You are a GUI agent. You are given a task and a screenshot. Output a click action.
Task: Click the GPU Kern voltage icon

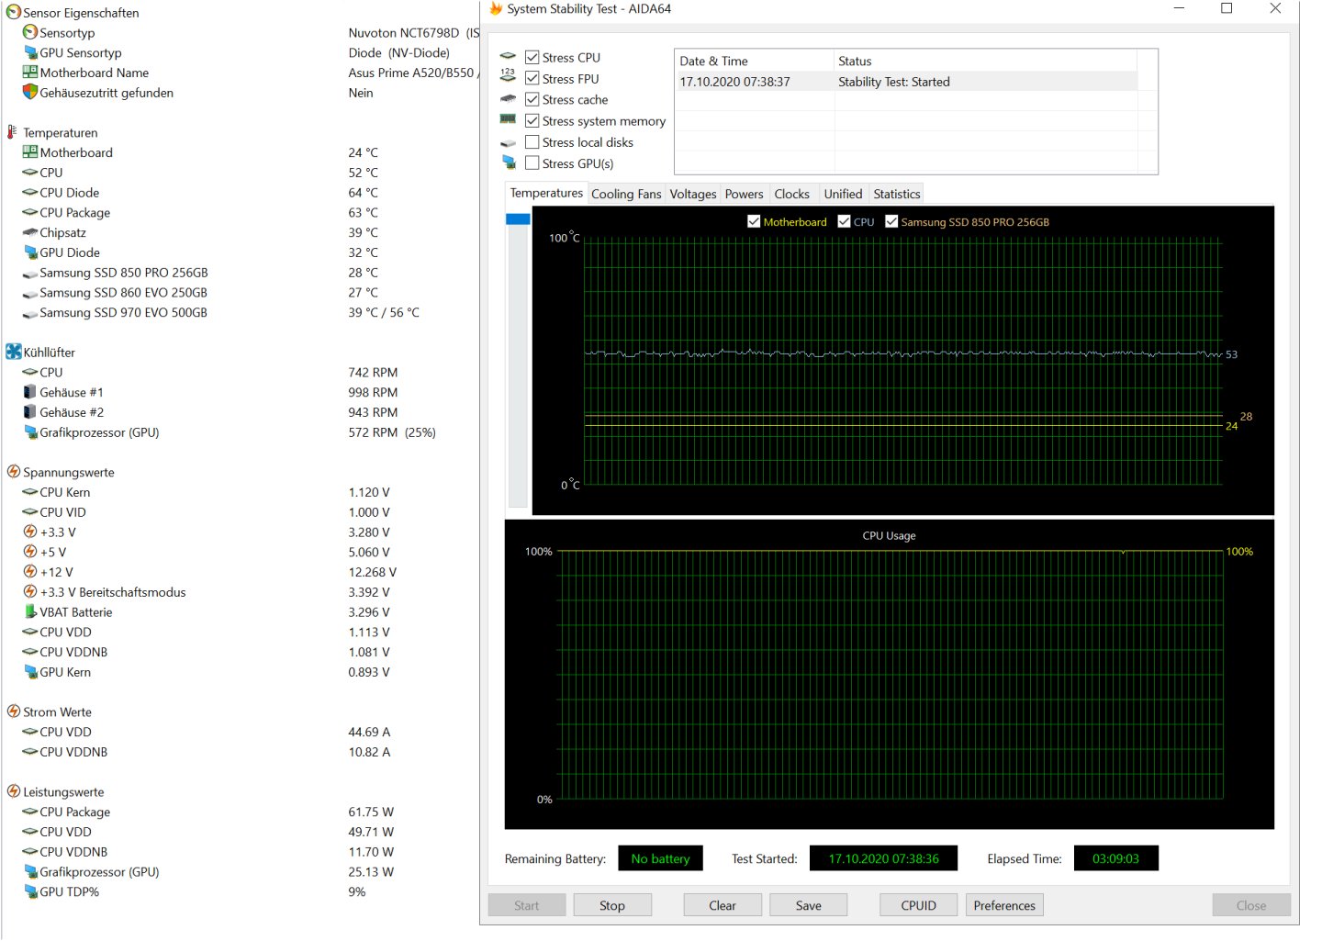click(x=30, y=672)
